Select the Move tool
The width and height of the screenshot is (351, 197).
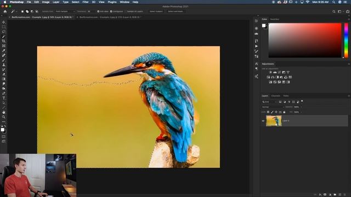[x=4, y=22]
